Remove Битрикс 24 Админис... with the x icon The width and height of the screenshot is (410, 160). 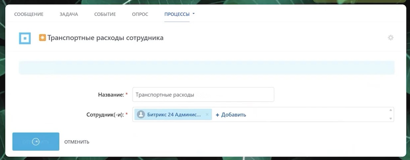tap(207, 114)
